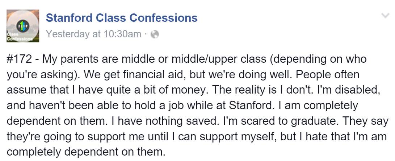Click the word 'Stanford' in the post body
The height and width of the screenshot is (161, 395).
(250, 106)
